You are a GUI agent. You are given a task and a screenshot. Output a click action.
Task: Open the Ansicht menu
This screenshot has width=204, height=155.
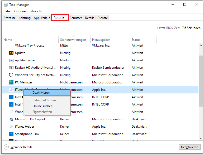tap(36, 11)
